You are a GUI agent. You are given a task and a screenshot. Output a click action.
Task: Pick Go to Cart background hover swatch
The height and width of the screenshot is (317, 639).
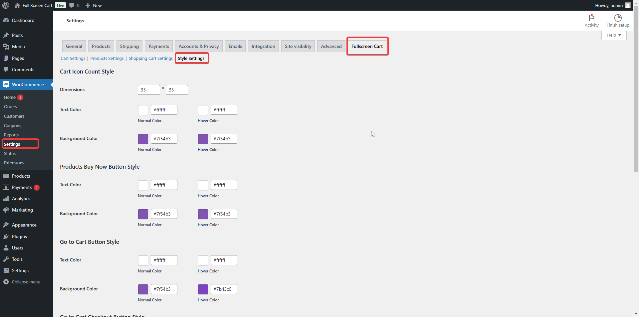tap(203, 289)
